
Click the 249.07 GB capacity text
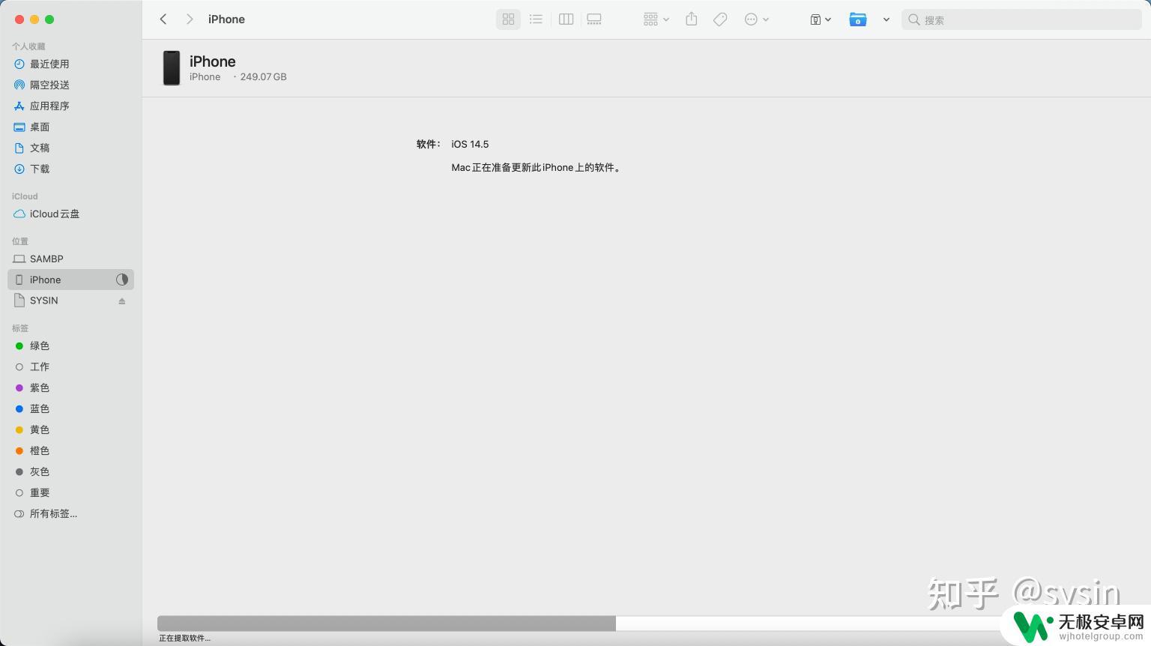click(263, 76)
